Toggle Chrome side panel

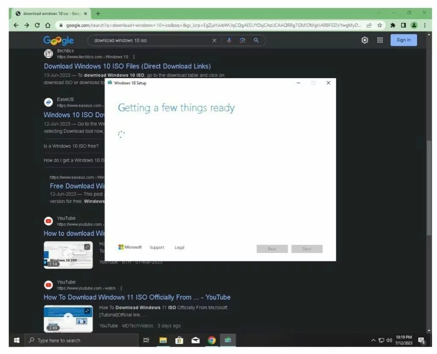click(403, 25)
